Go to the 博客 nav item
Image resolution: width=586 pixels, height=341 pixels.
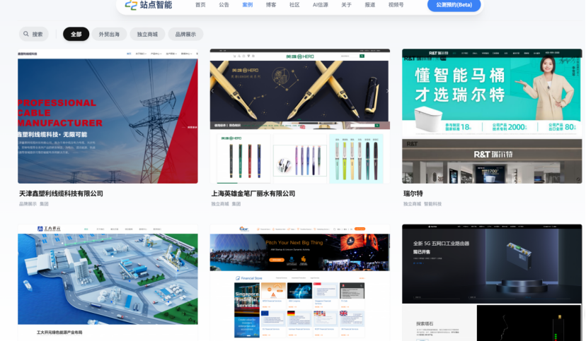click(x=271, y=5)
